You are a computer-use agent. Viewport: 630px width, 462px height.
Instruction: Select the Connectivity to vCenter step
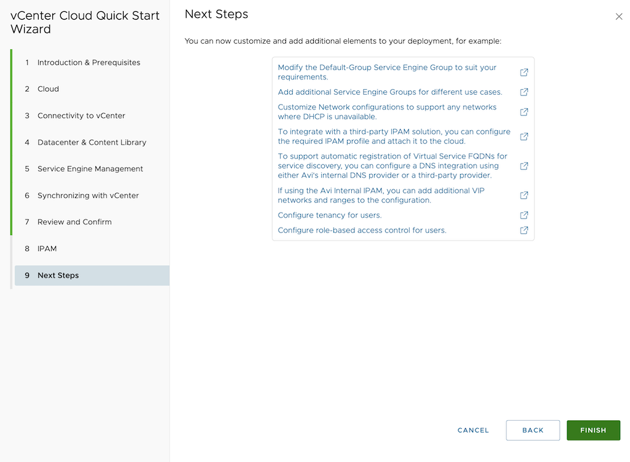[81, 116]
